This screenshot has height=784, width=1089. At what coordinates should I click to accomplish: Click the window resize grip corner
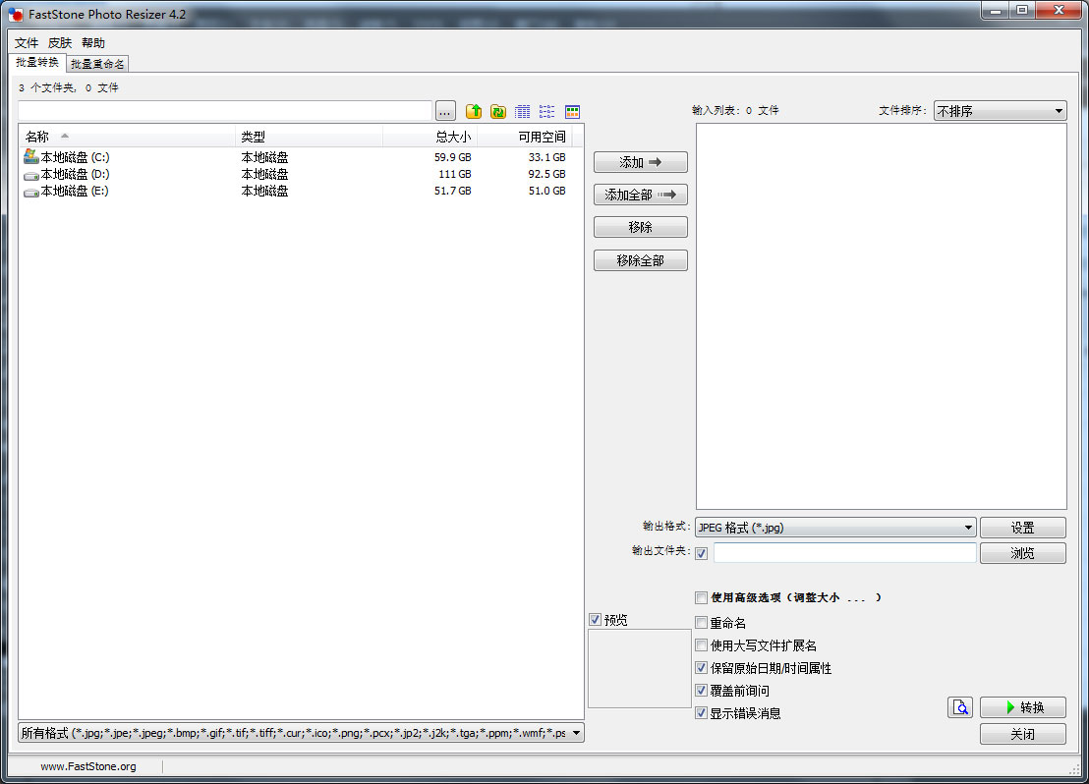[1073, 768]
